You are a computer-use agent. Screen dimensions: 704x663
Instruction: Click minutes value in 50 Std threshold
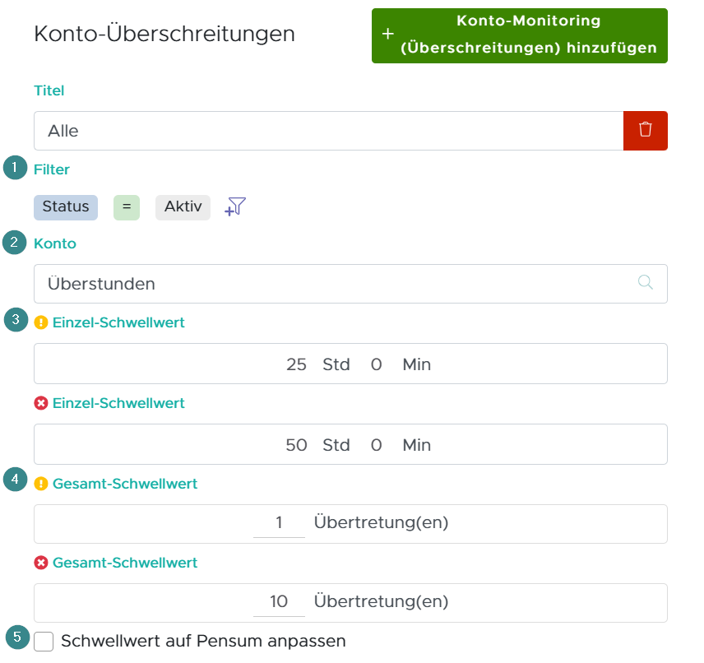click(376, 445)
